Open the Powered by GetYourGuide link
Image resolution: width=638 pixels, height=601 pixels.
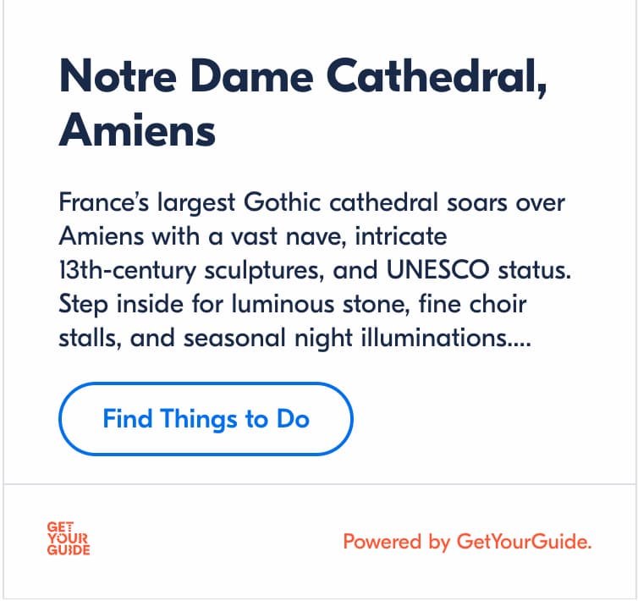[467, 542]
